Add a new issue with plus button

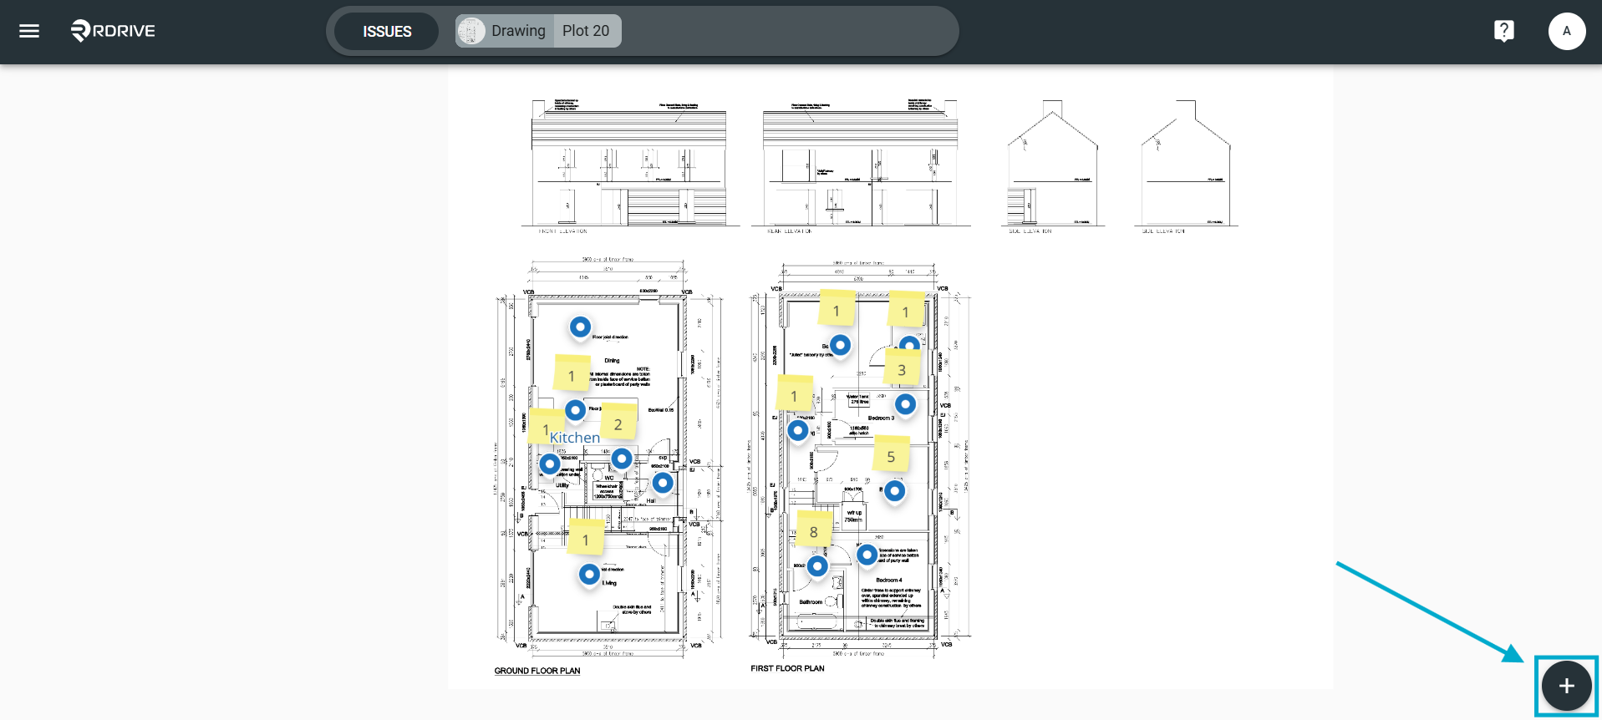[x=1566, y=686]
